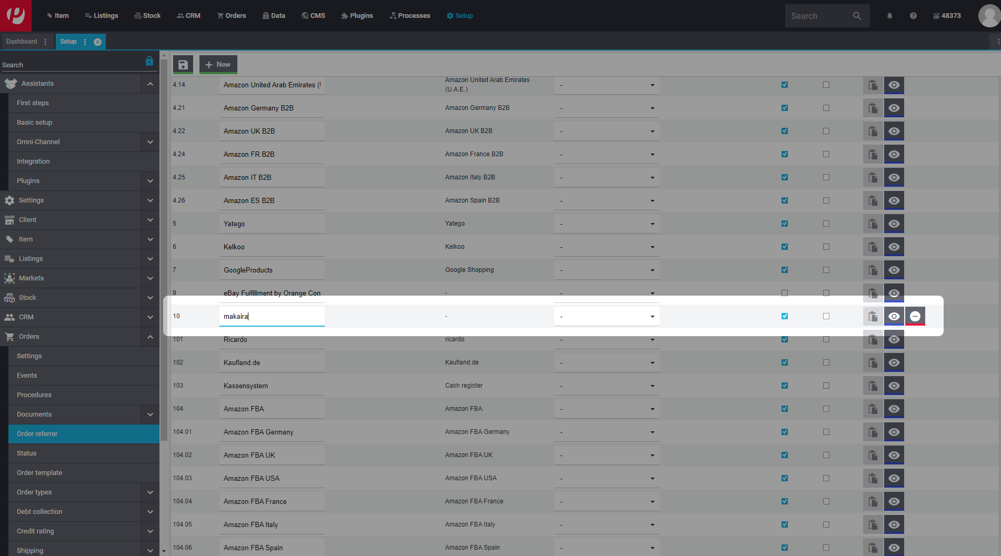This screenshot has height=556, width=1001.
Task: Click the clipboard icon in the Kelkoo row
Action: click(873, 247)
